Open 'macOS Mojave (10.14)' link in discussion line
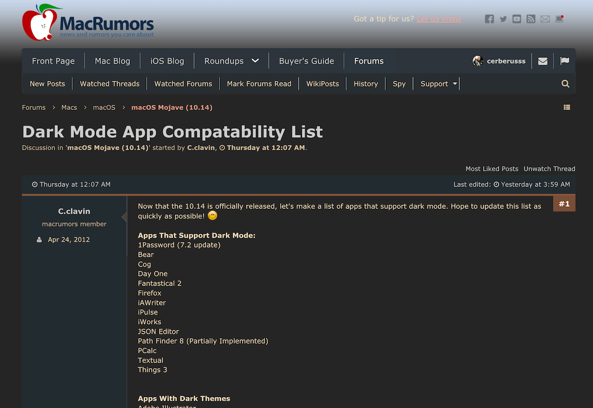This screenshot has width=593, height=408. [108, 147]
